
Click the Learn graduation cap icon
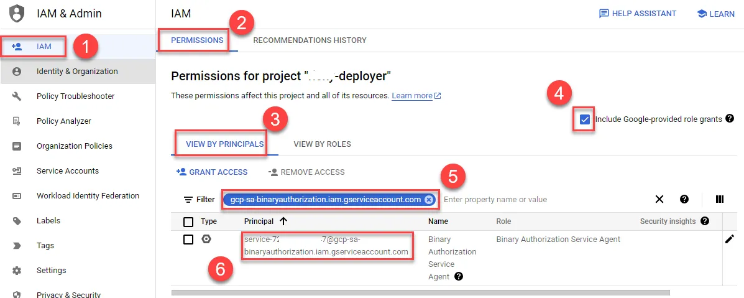(701, 13)
